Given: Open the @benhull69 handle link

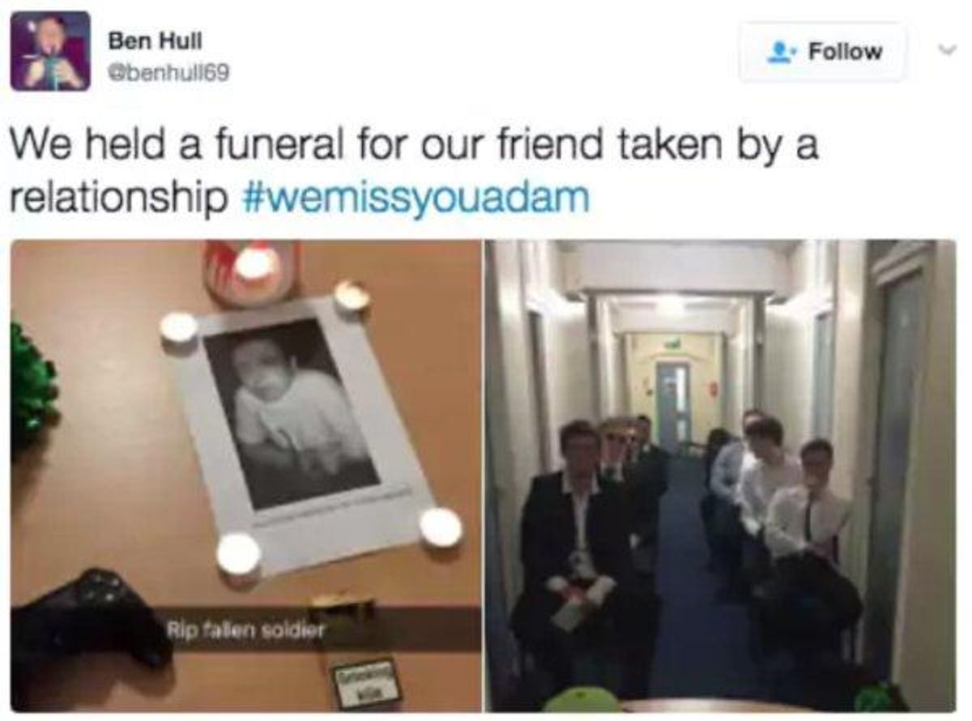Looking at the screenshot, I should click(168, 73).
